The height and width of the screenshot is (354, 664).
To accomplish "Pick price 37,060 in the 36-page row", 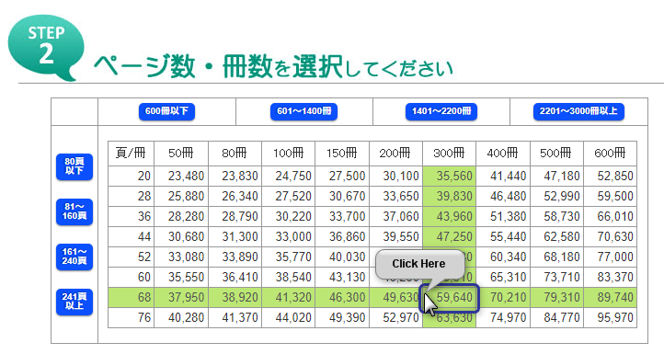I will 396,217.
